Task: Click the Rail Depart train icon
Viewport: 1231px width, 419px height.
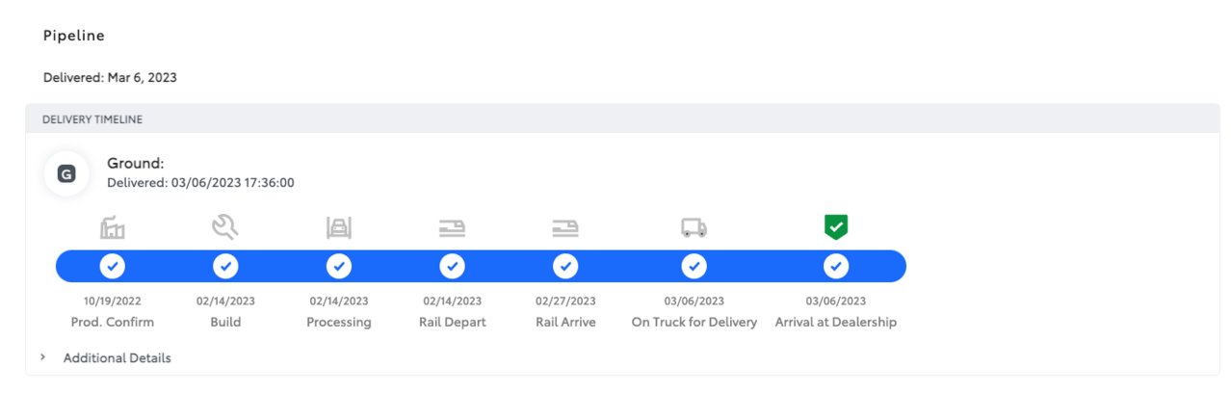Action: (x=452, y=228)
